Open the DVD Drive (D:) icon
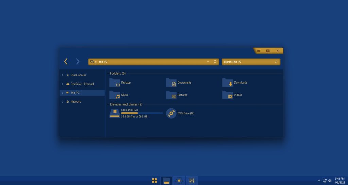The image size is (348, 185). tap(171, 113)
